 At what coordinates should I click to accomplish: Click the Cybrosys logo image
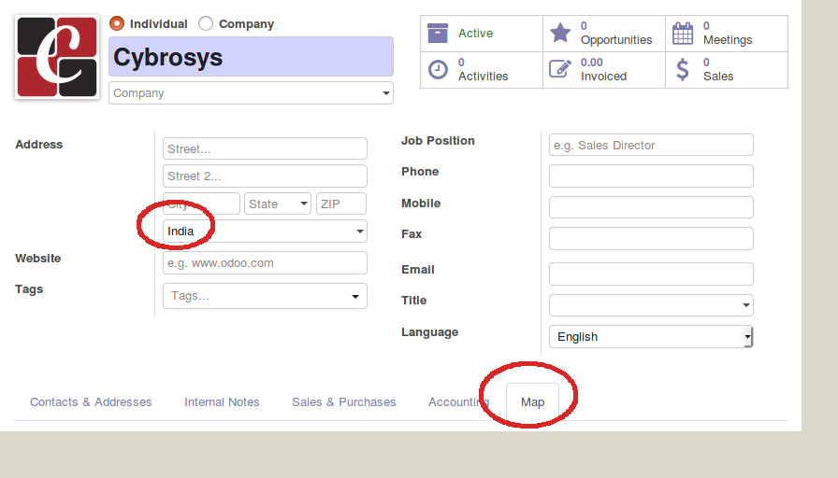(x=57, y=57)
